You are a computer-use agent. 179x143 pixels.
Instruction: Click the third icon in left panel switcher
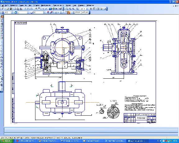point(2,21)
